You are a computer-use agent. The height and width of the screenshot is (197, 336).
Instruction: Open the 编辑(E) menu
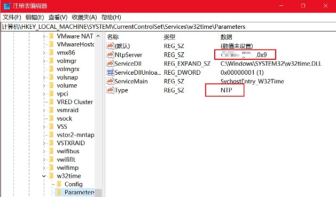pos(35,17)
